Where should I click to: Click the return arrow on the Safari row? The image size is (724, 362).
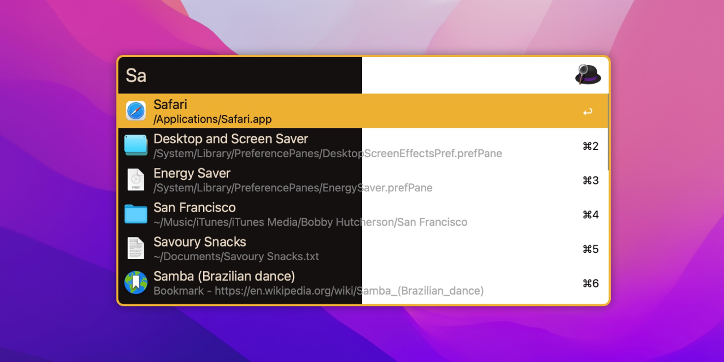pyautogui.click(x=588, y=111)
